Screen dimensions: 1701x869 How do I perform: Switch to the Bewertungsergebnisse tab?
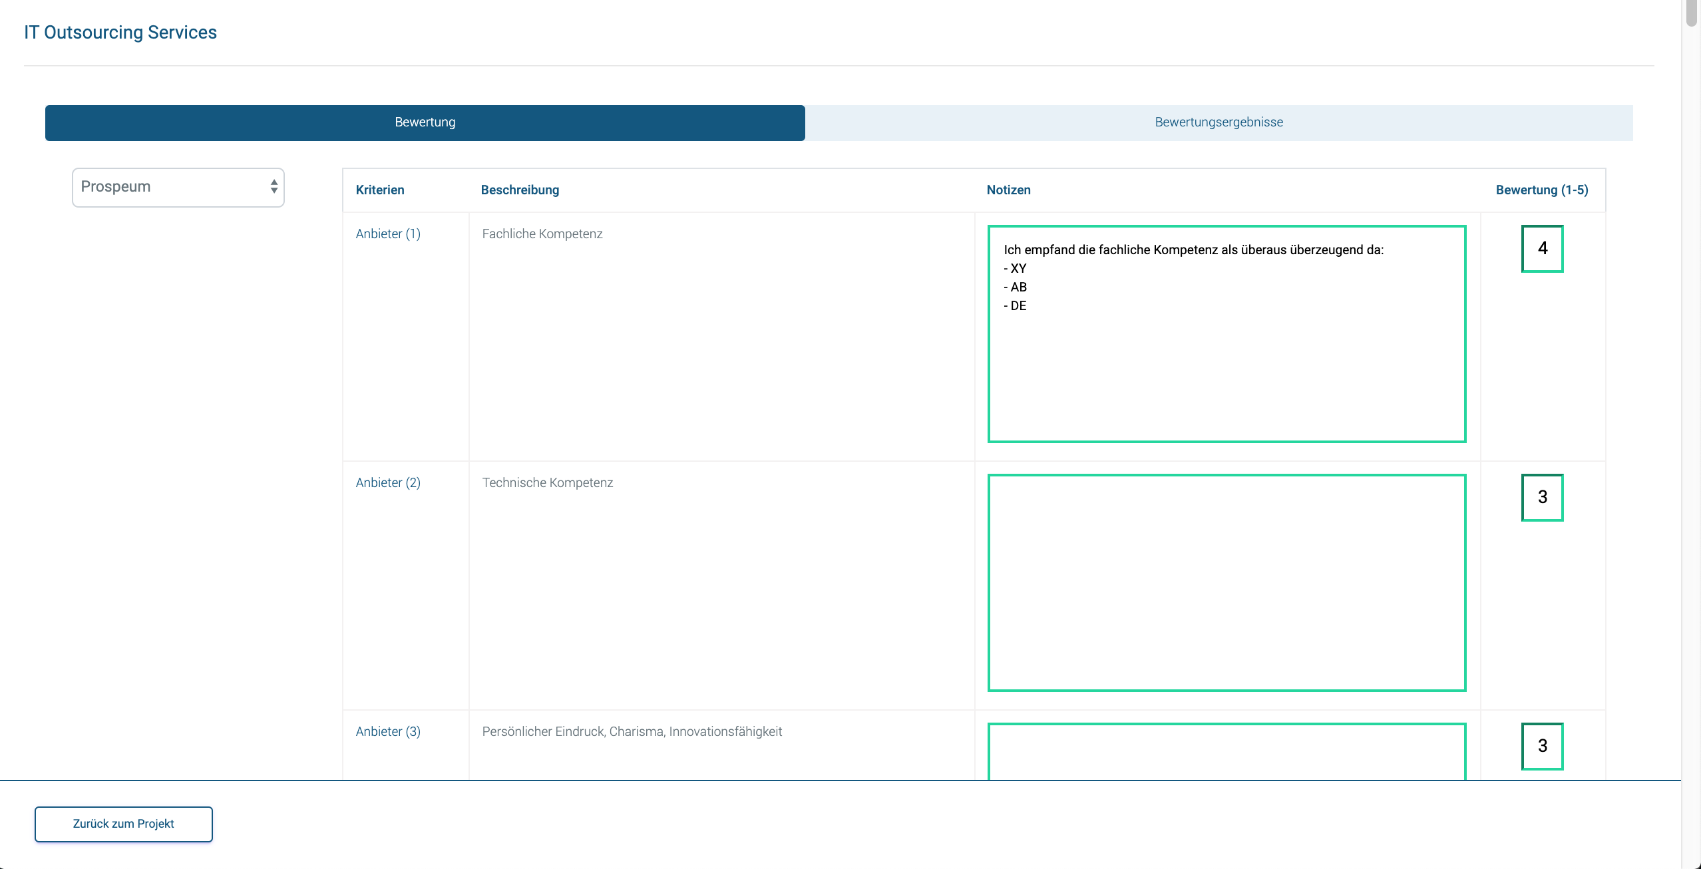coord(1219,122)
